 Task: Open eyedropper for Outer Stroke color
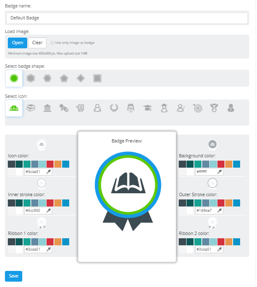click(220, 211)
